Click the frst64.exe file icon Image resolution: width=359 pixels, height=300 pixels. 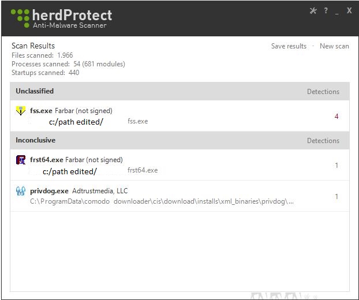[x=21, y=160]
